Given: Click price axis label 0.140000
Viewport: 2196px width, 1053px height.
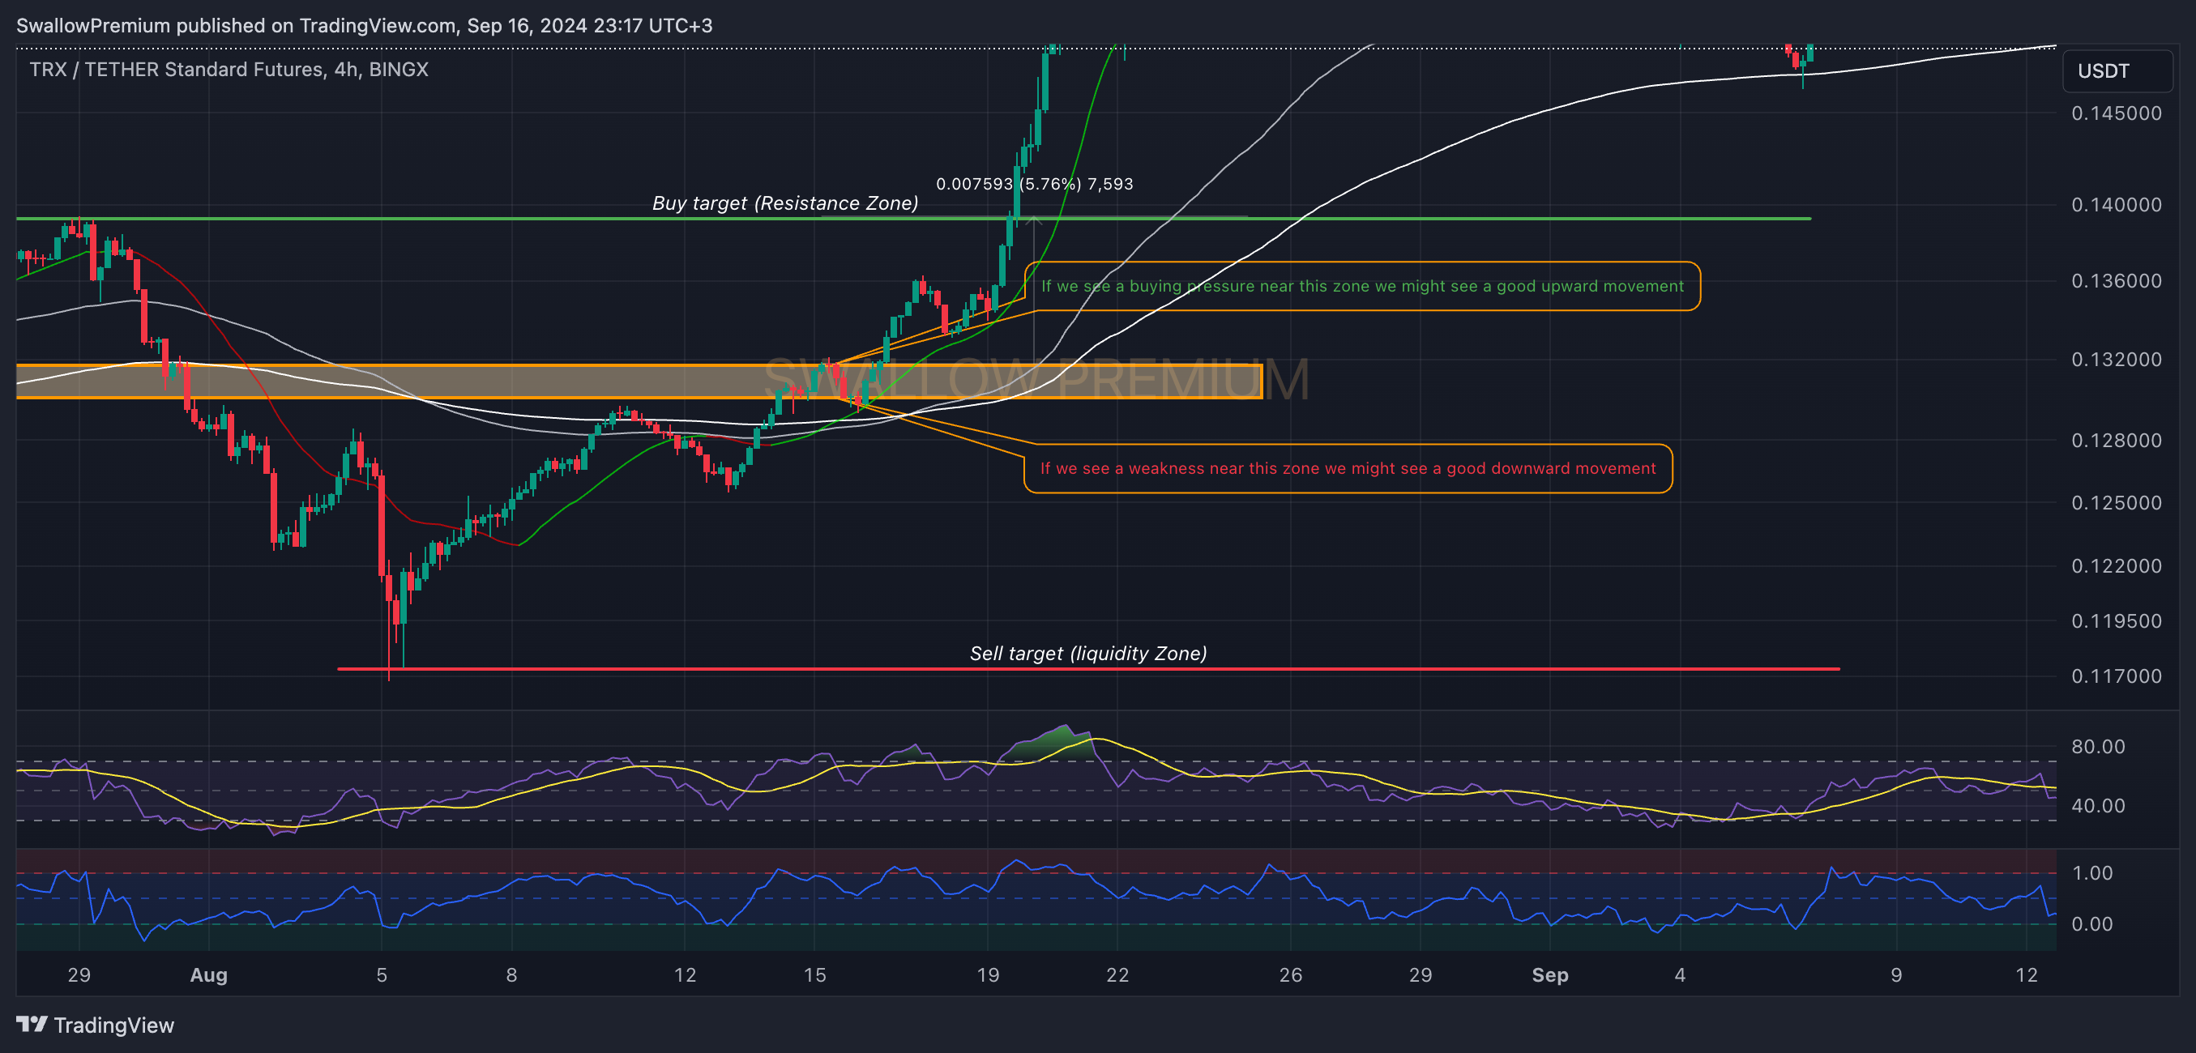Looking at the screenshot, I should [x=2117, y=204].
